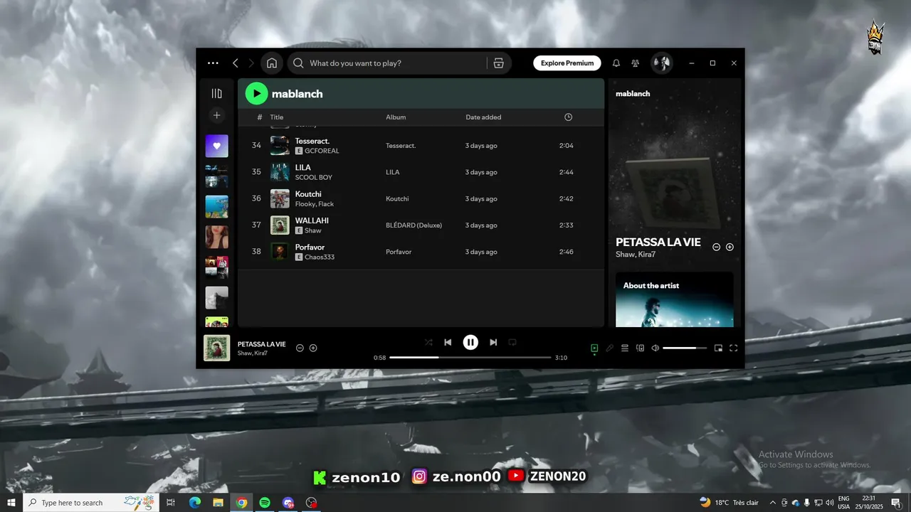Select track 'LILA' title
The image size is (911, 512).
click(303, 168)
